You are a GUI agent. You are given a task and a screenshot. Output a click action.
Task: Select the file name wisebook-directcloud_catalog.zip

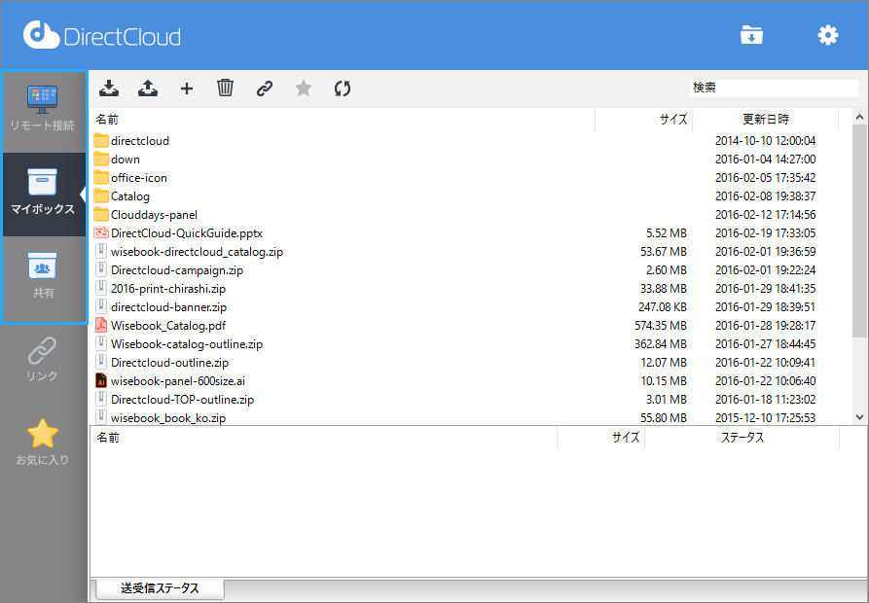[x=197, y=251]
